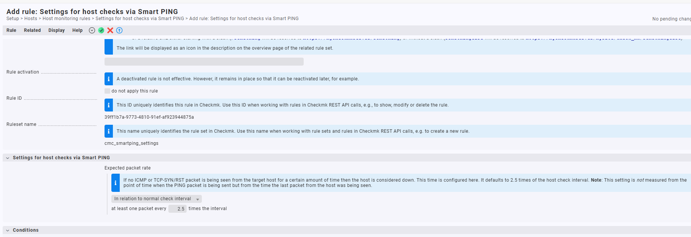Viewport: 691px width, 237px height.
Task: Open the Rule menu
Action: 11,30
